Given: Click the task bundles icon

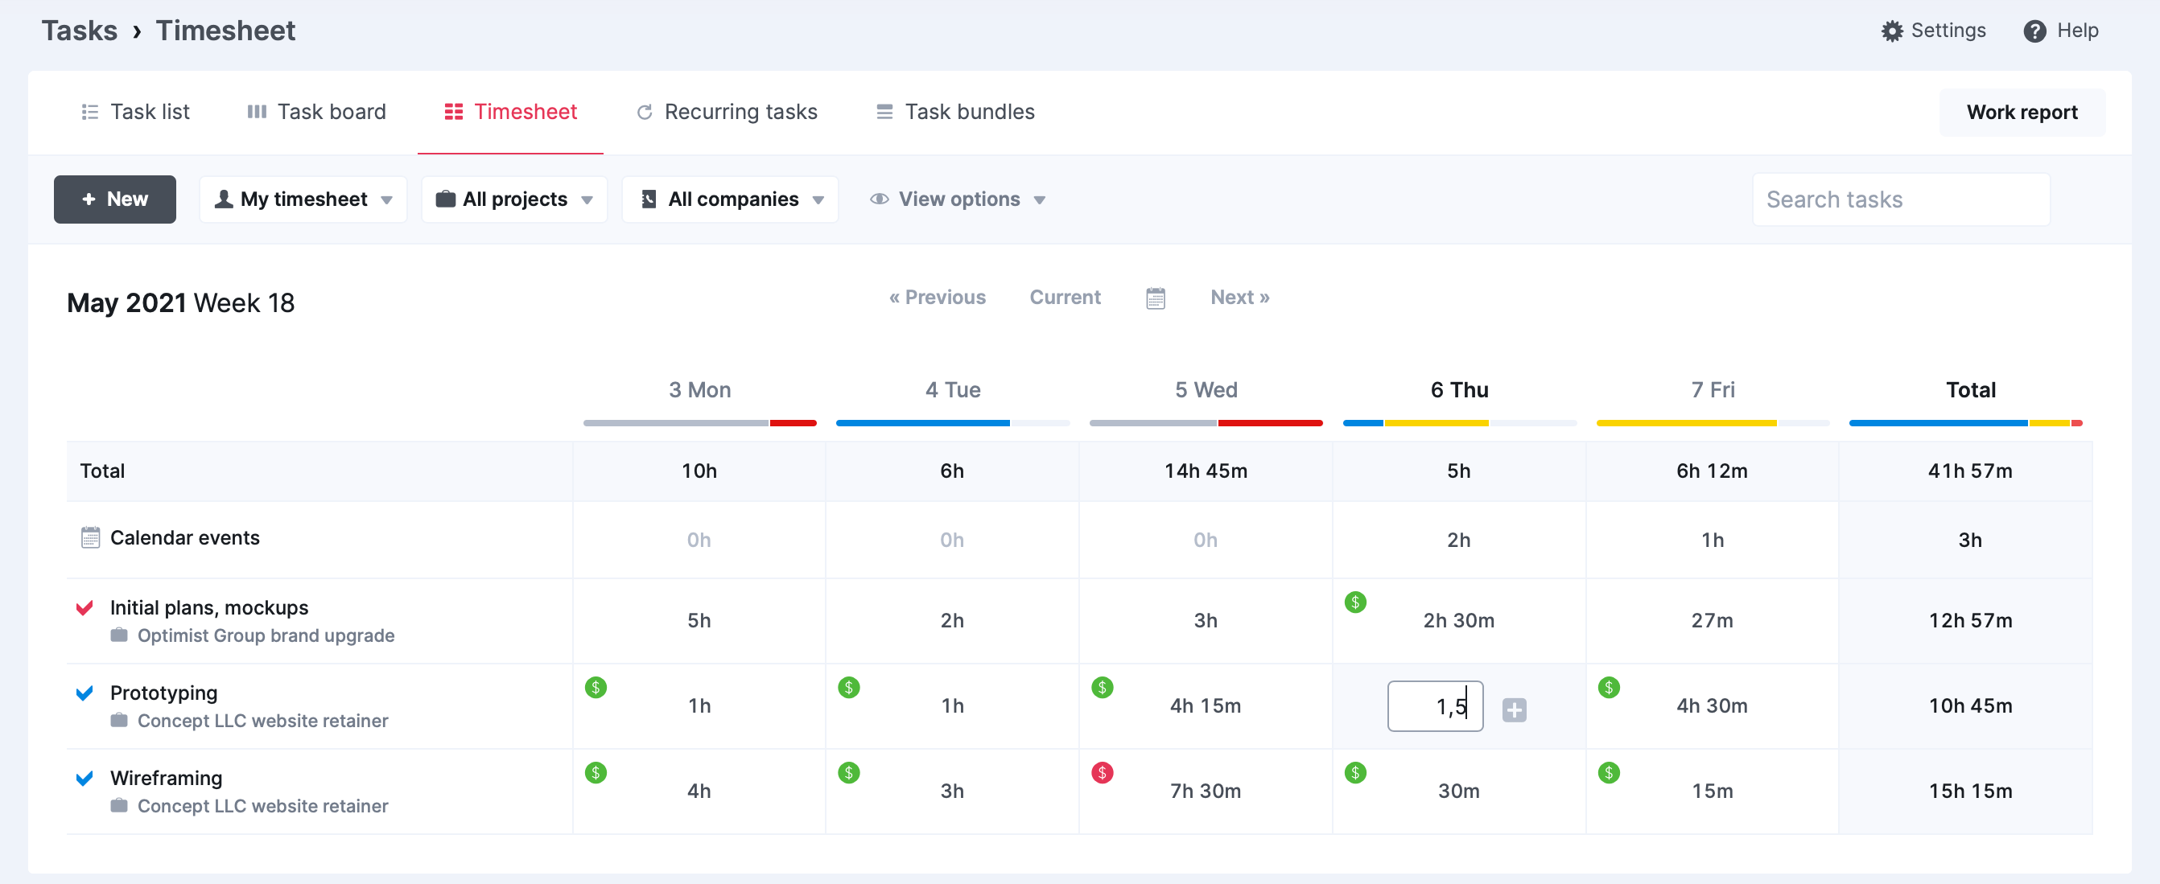Looking at the screenshot, I should pyautogui.click(x=883, y=110).
